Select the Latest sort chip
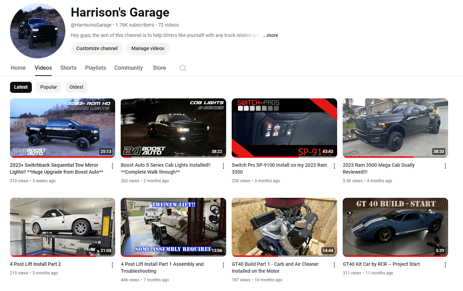Viewport: 463px width, 291px height. tap(21, 87)
